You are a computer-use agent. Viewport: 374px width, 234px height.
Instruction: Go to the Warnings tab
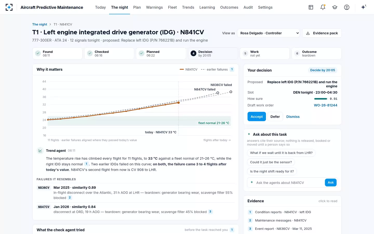[x=154, y=7]
